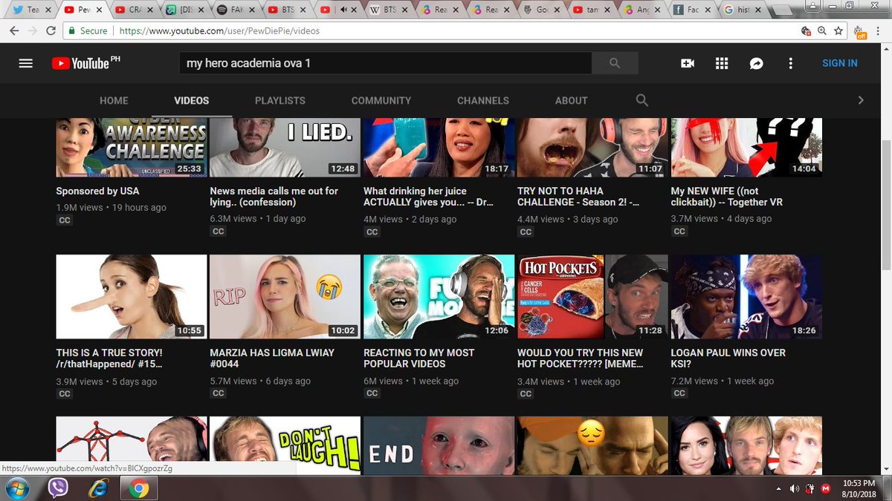The image size is (892, 501).
Task: Click the Cyber Awareness Challenge thumbnail
Action: point(132,147)
